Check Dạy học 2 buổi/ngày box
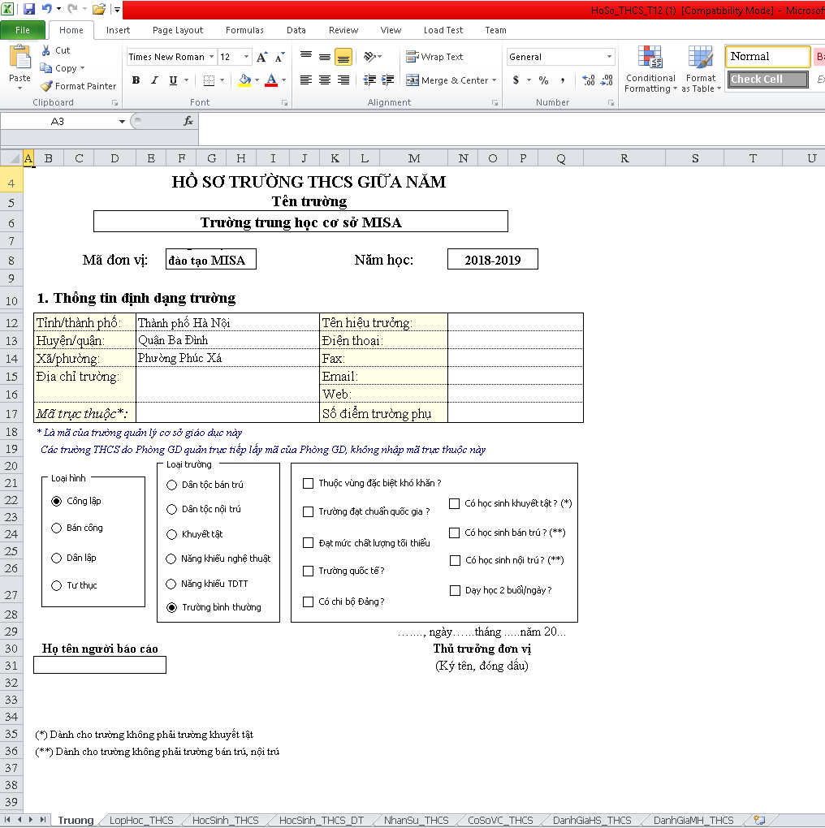Screen dimensions: 825x828 455,590
